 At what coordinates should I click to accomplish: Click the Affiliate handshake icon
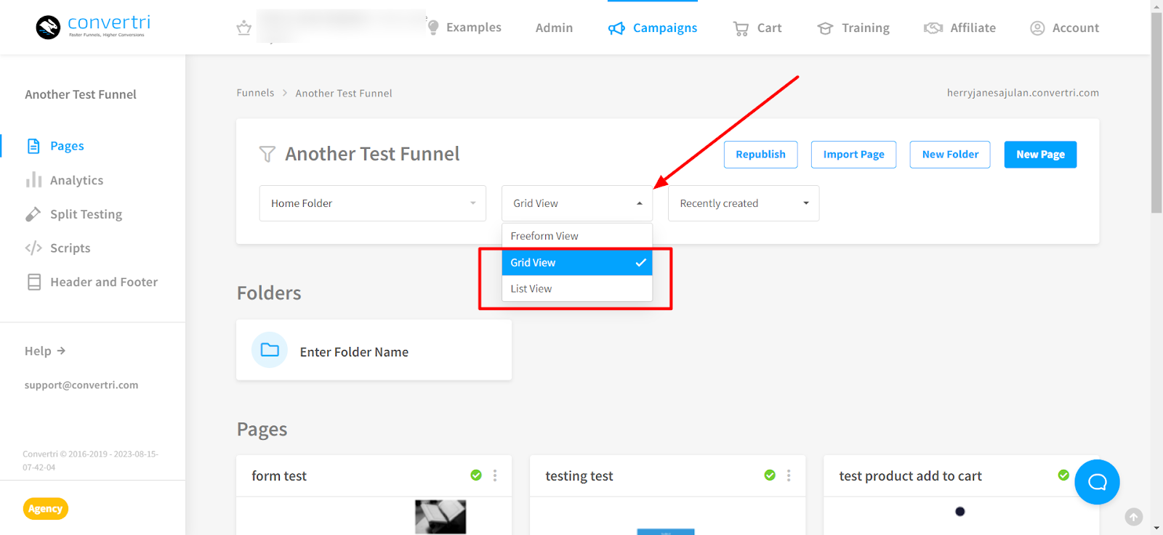click(x=933, y=28)
